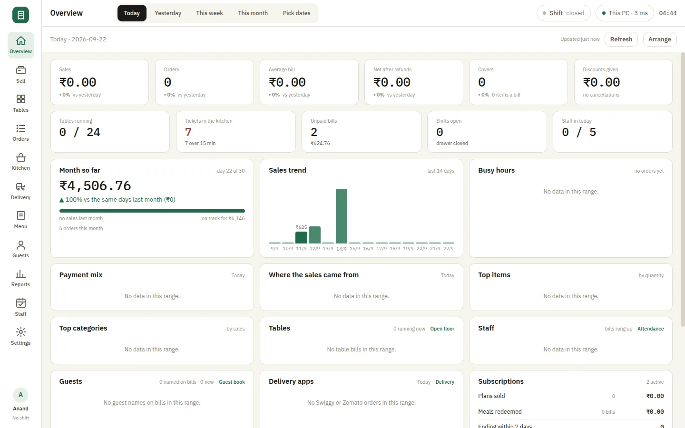This screenshot has width=685, height=428.
Task: Switch to This month range
Action: 253,13
